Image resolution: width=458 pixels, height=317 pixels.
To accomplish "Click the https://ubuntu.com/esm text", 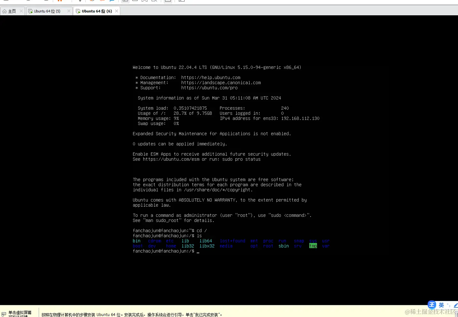I will pos(171,159).
